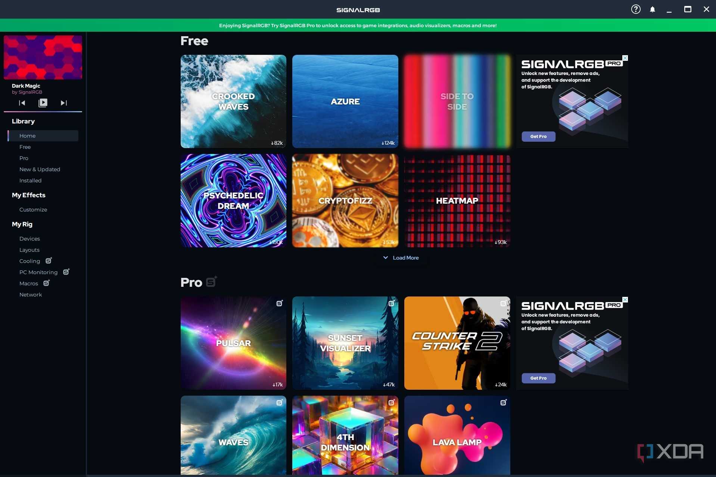This screenshot has width=716, height=477.
Task: Click the by SignalRGB author link
Action: tap(27, 92)
